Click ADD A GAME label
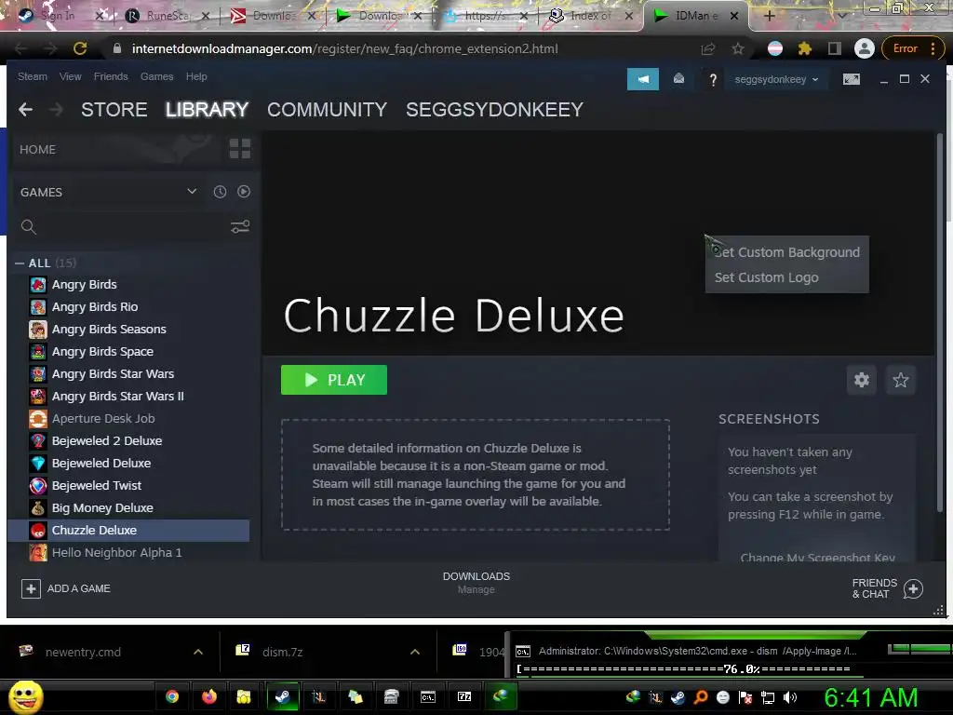 pyautogui.click(x=79, y=588)
